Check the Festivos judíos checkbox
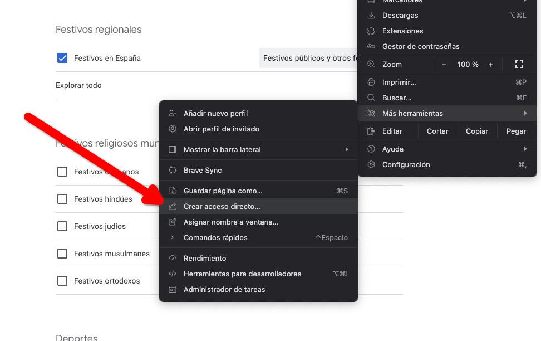 (x=62, y=226)
